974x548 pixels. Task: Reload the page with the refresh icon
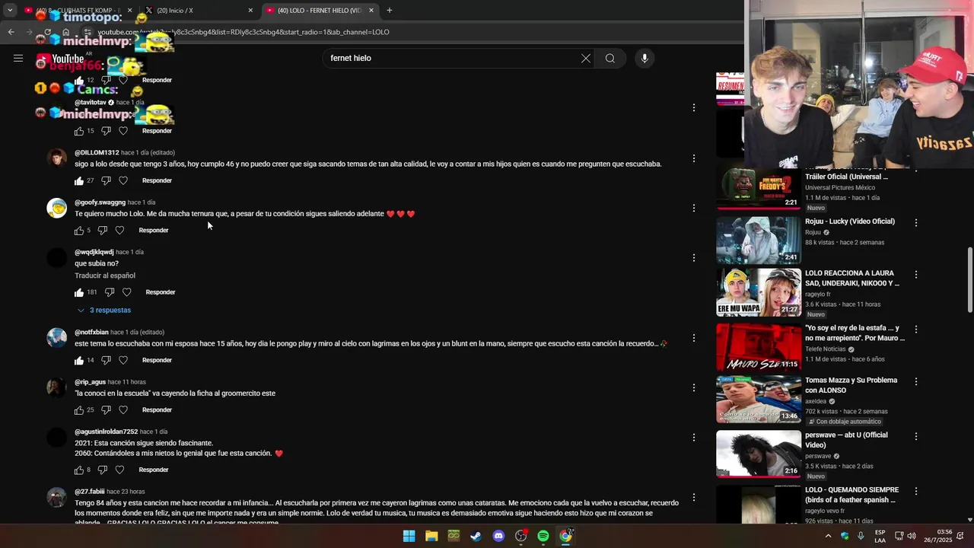pos(48,32)
